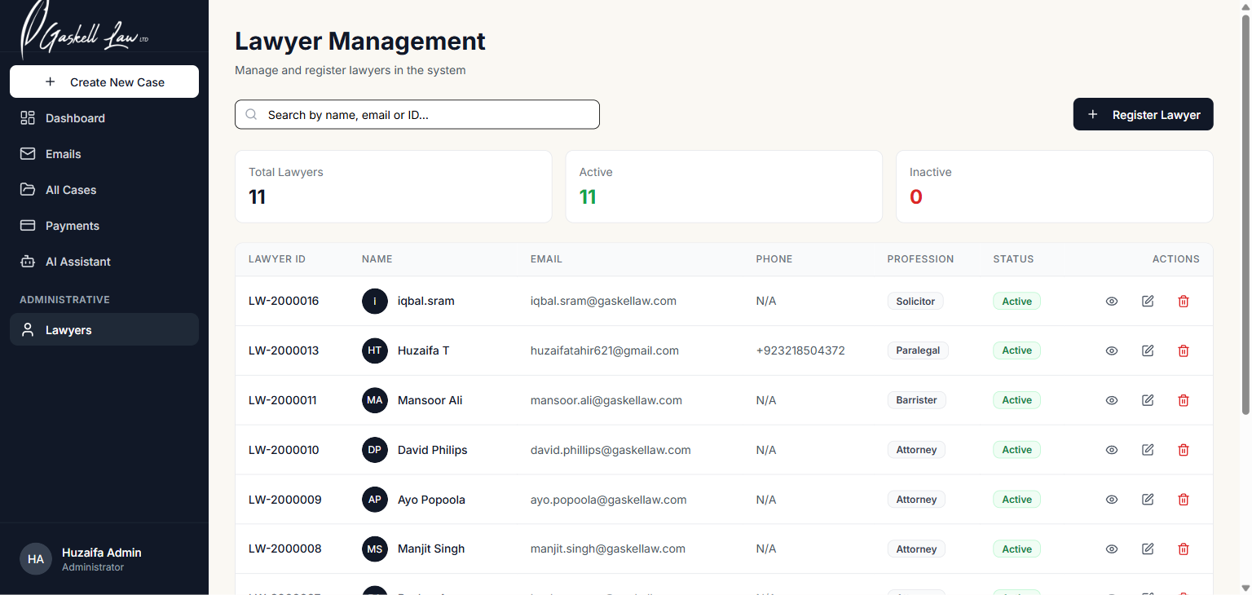The width and height of the screenshot is (1252, 595).
Task: Navigate to the Payments page
Action: pyautogui.click(x=72, y=226)
